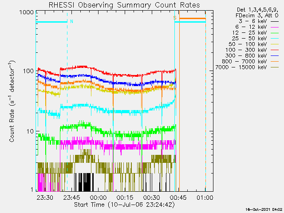Click the '25 - 50 keV' legend label
284x213 pixels.
(x=249, y=39)
